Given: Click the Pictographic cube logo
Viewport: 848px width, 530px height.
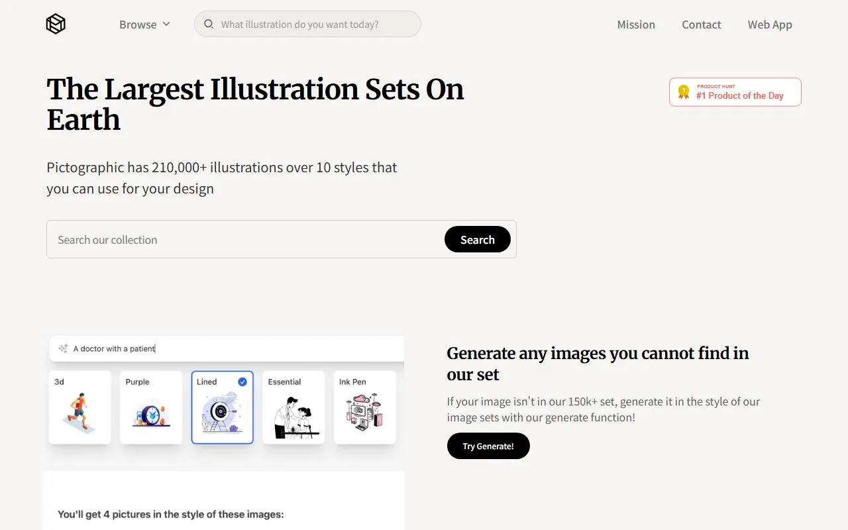Looking at the screenshot, I should coord(56,25).
